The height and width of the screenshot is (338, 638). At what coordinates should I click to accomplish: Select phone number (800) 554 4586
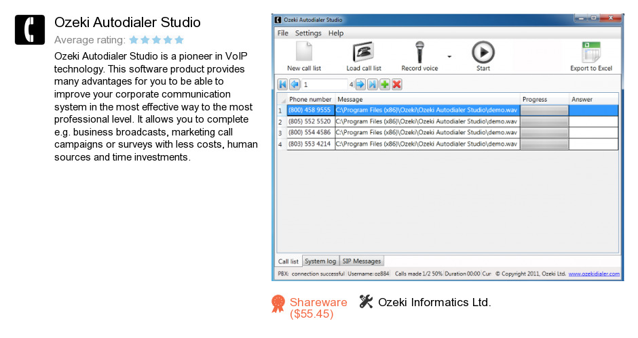coord(310,133)
